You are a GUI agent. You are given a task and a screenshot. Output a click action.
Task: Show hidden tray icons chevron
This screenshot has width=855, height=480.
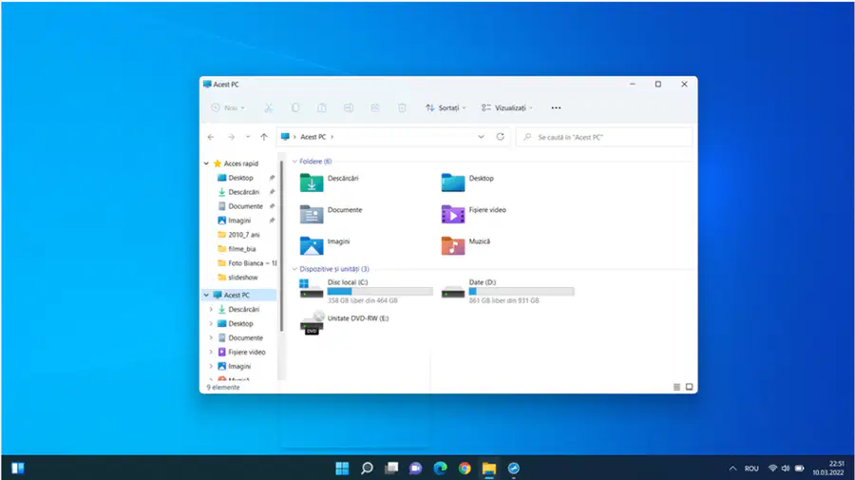coord(732,468)
